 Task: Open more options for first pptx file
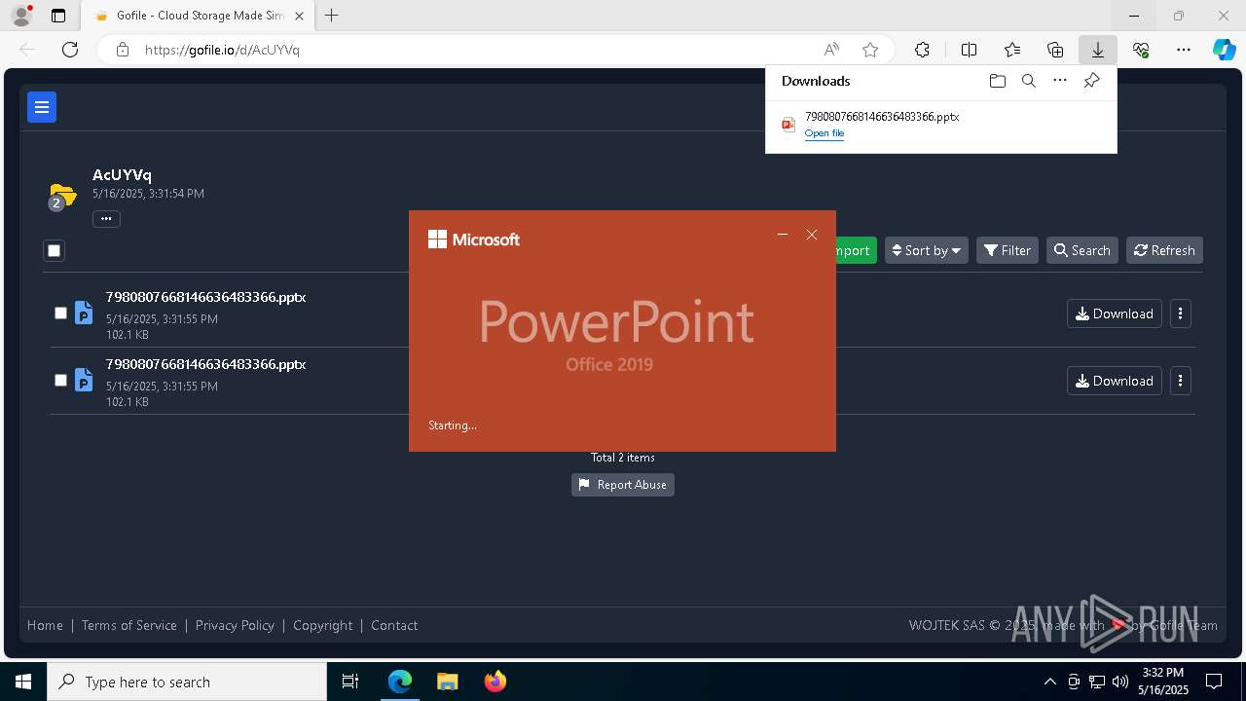(1181, 314)
